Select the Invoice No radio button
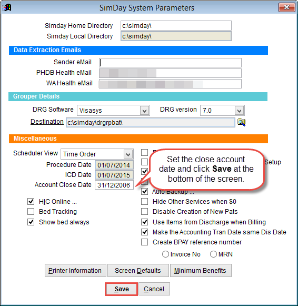298x306 pixels. coord(165,254)
